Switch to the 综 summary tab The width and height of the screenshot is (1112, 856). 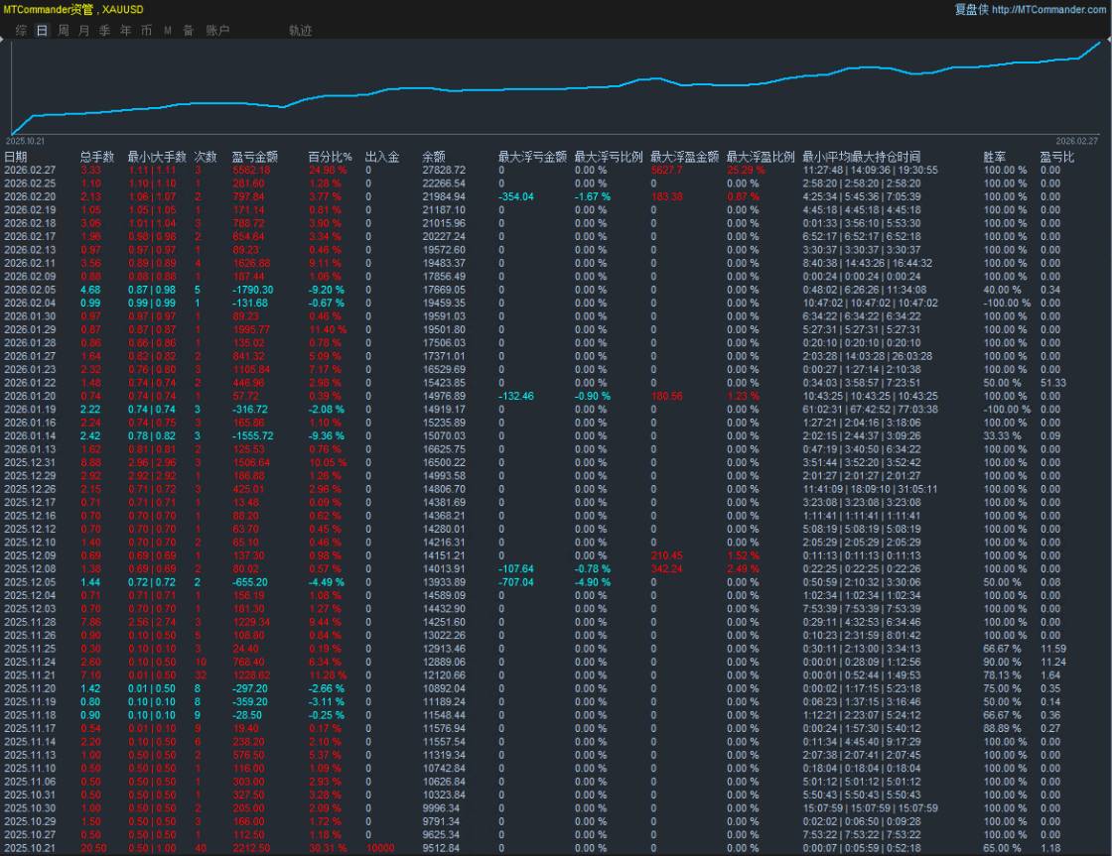pyautogui.click(x=21, y=31)
